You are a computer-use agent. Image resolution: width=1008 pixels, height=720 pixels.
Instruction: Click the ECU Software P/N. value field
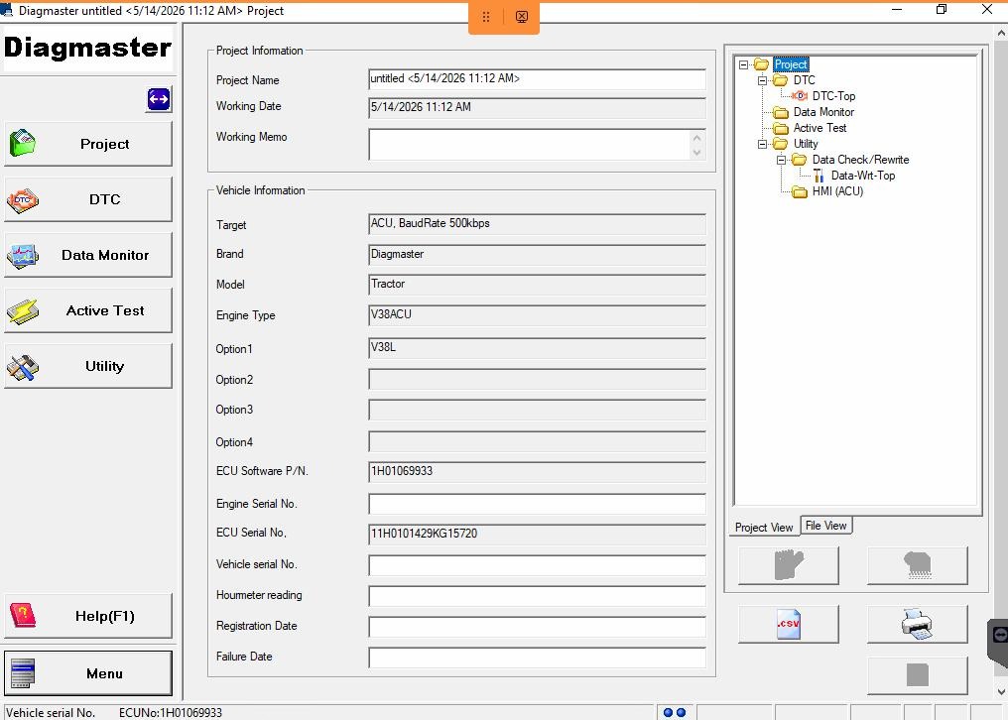537,472
